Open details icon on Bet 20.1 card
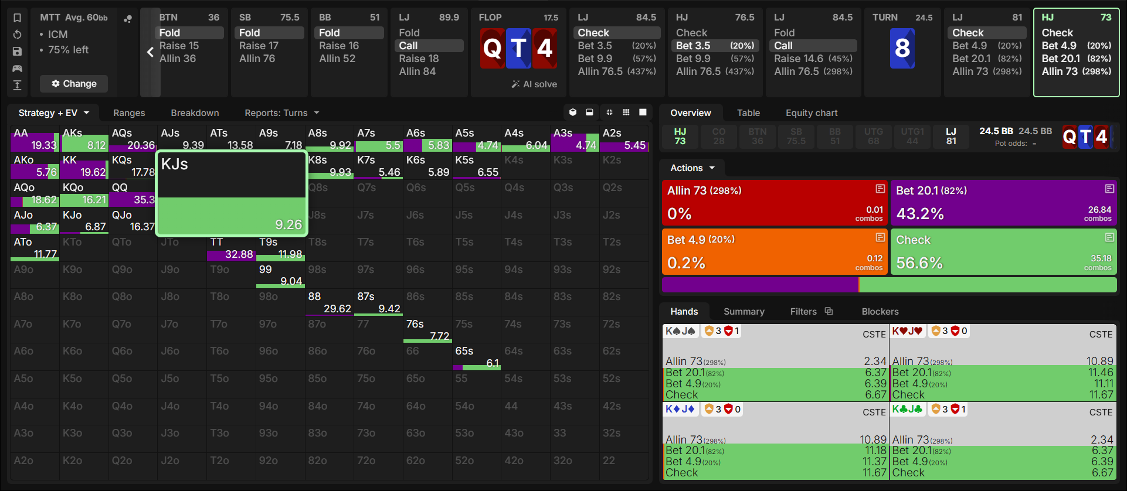The image size is (1127, 491). [1109, 189]
